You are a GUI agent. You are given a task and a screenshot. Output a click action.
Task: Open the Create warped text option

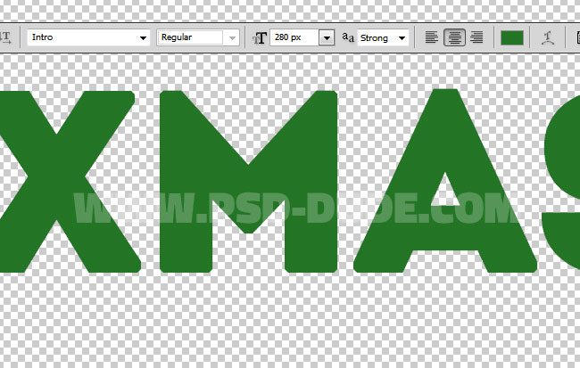pos(548,37)
